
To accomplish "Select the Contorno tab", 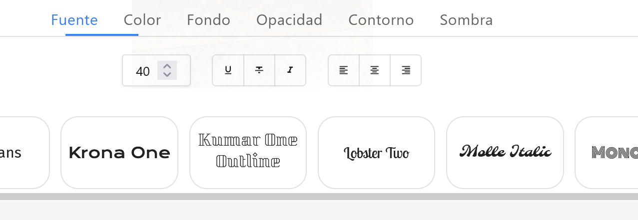I will (381, 20).
